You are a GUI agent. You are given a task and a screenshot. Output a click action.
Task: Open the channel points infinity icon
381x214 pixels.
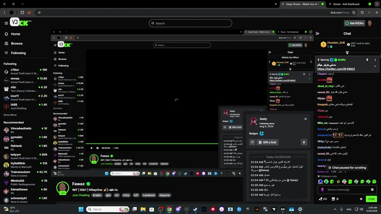(323, 199)
